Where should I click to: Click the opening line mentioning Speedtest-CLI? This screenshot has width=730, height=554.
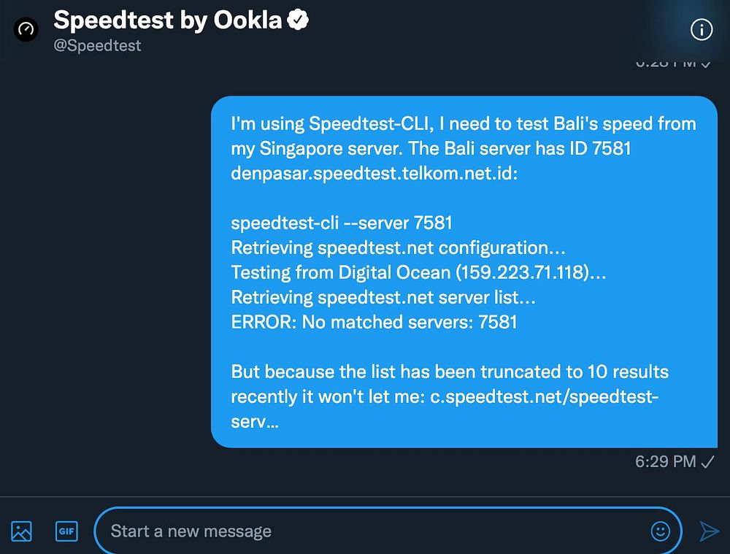click(463, 124)
